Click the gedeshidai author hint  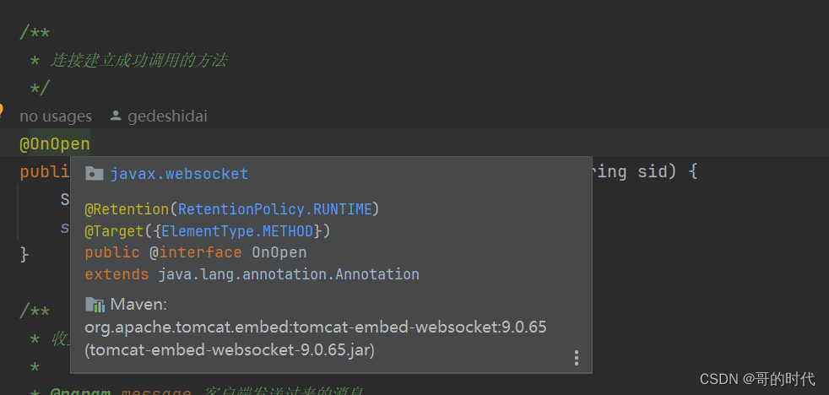[167, 116]
